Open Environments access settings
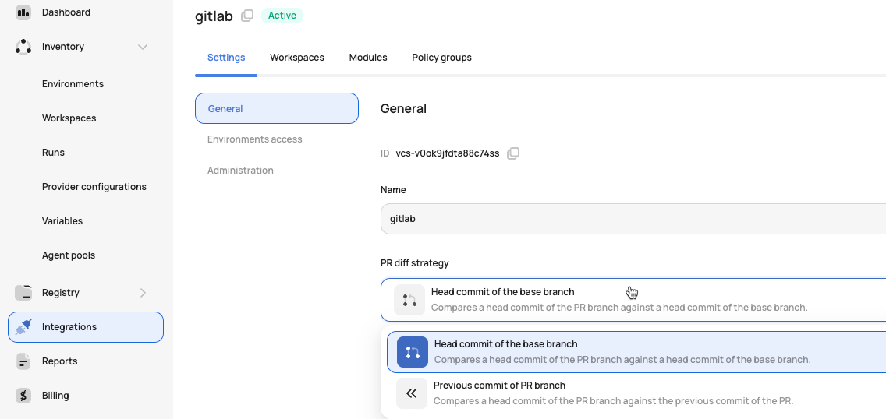Viewport: 886px width, 419px height. pos(255,139)
